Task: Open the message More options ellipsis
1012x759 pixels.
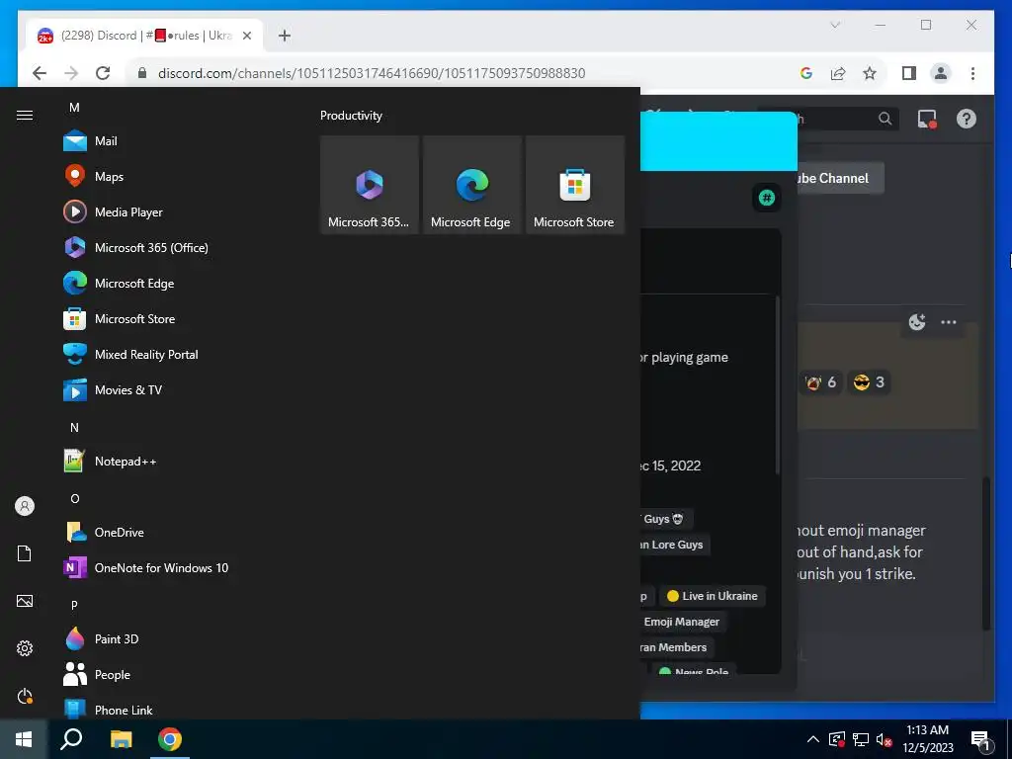Action: 948,321
